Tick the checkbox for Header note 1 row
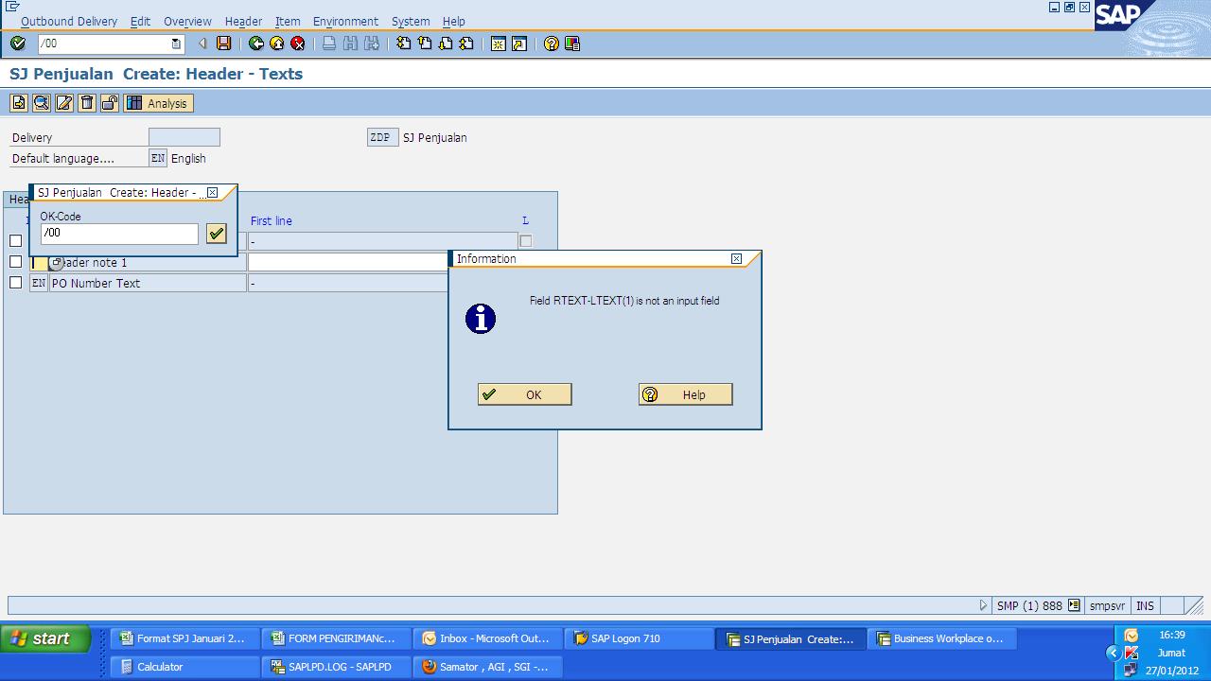Viewport: 1211px width, 681px height. click(15, 262)
